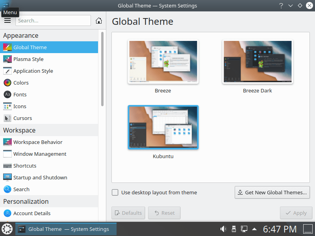The image size is (315, 236).
Task: Click the Breeze Dark label text
Action: pyautogui.click(x=258, y=91)
